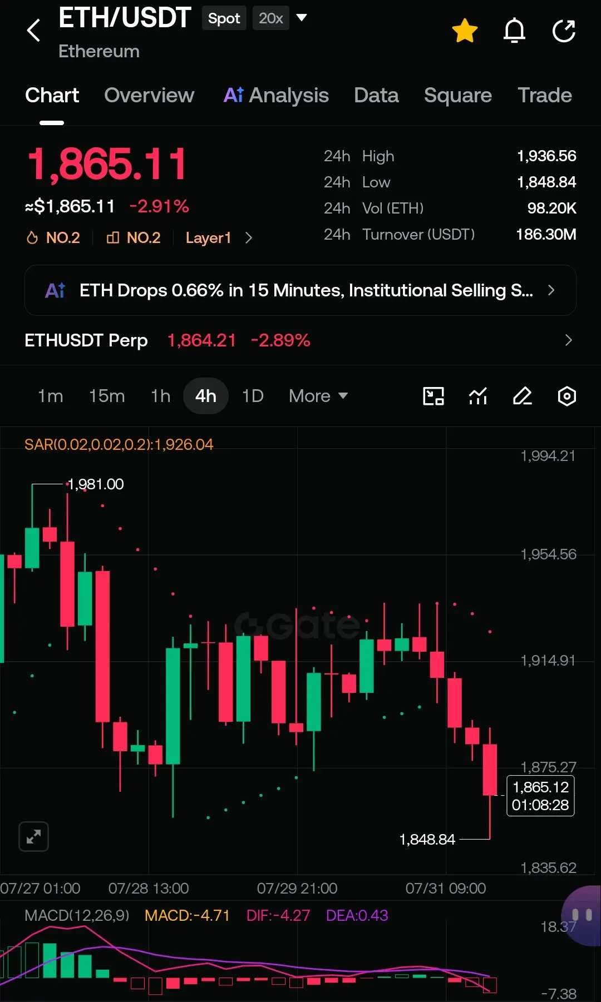The height and width of the screenshot is (1002, 601).
Task: Open the ETH Drops 0.66% AI news banner
Action: coord(300,290)
